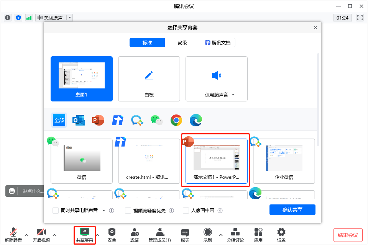Open the 腾讯文档 tab
This screenshot has width=368, height=245.
(218, 42)
